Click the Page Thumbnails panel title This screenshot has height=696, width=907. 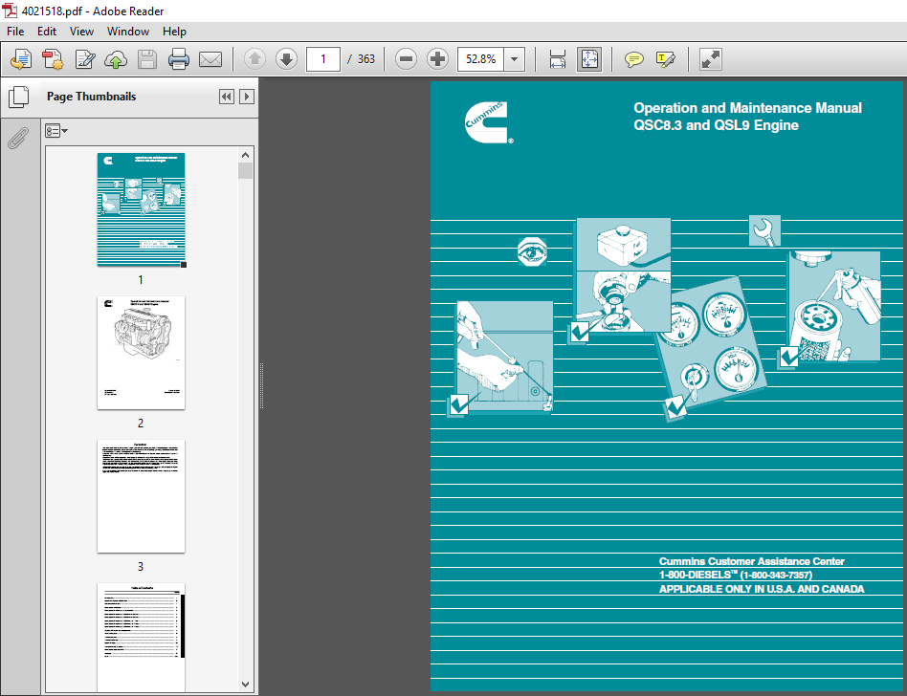92,97
